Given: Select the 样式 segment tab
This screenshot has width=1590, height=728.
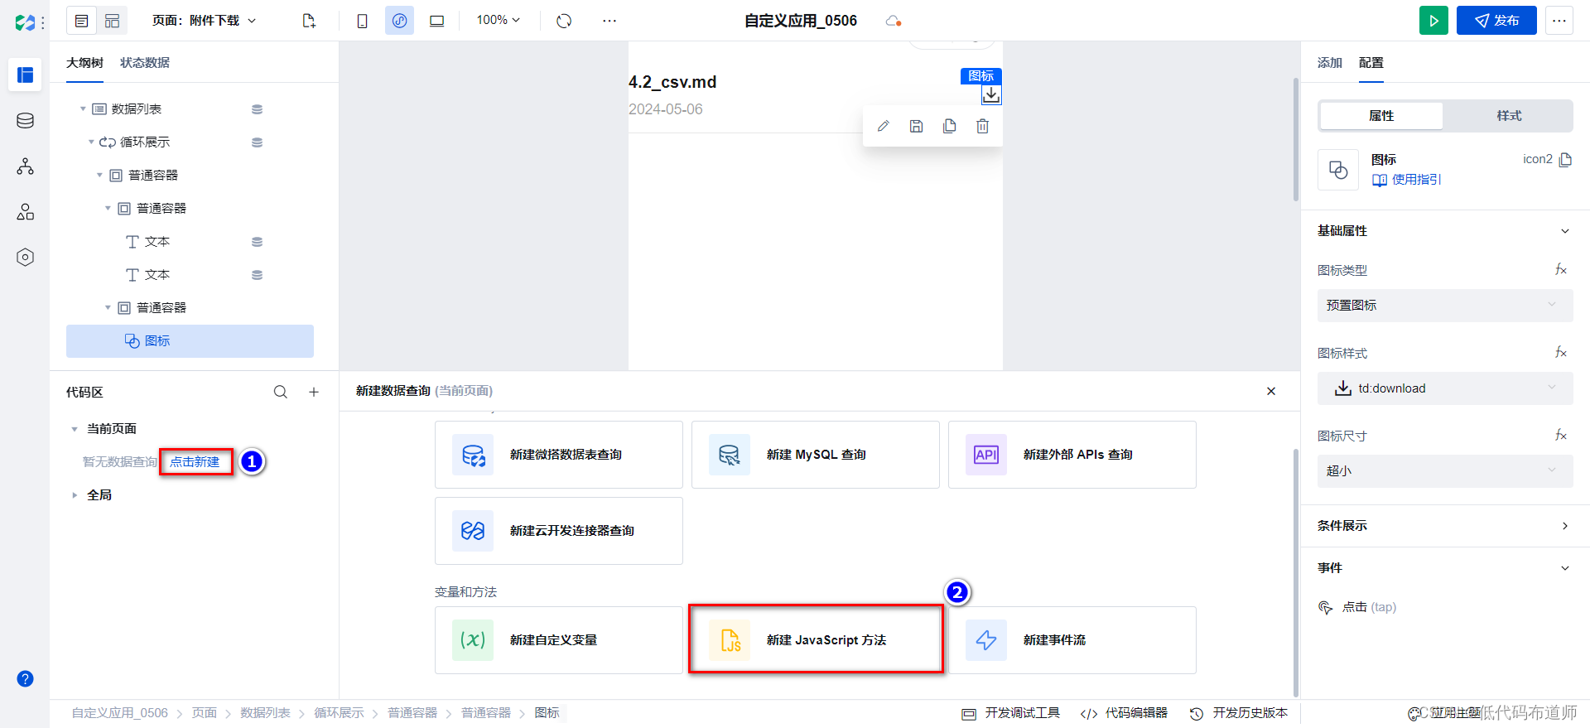Looking at the screenshot, I should pos(1509,116).
